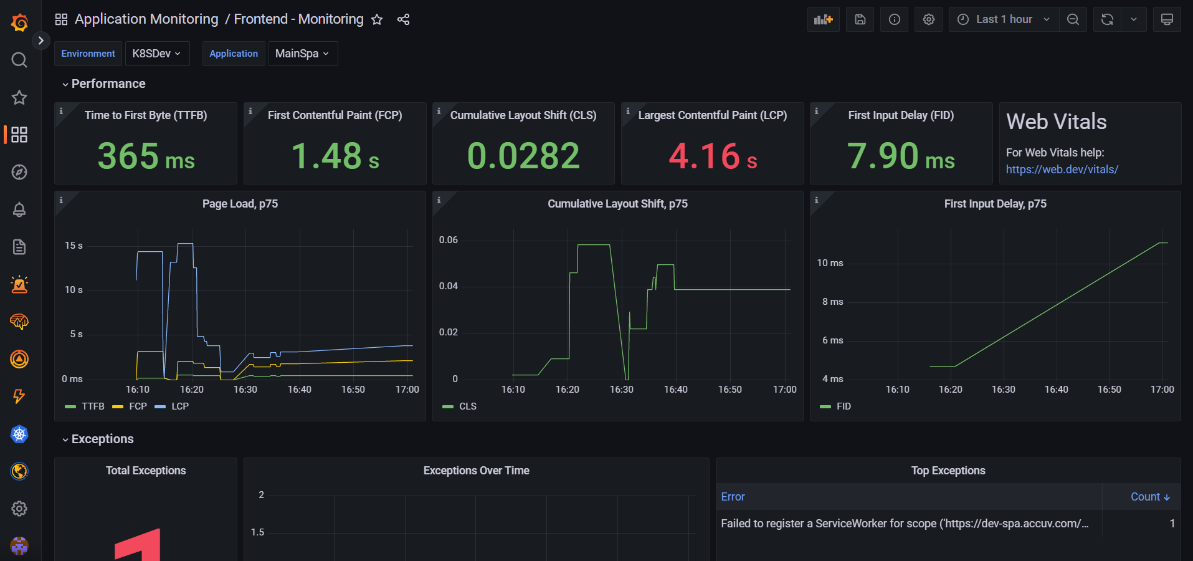Open the K8SDev environment dropdown
1193x561 pixels.
(x=157, y=54)
